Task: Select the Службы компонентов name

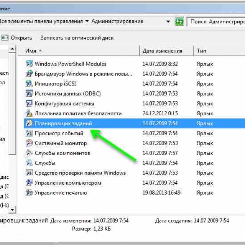Action: pos(62,153)
